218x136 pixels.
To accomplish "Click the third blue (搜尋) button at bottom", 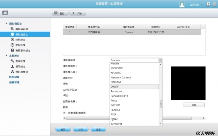I will tap(98, 129).
